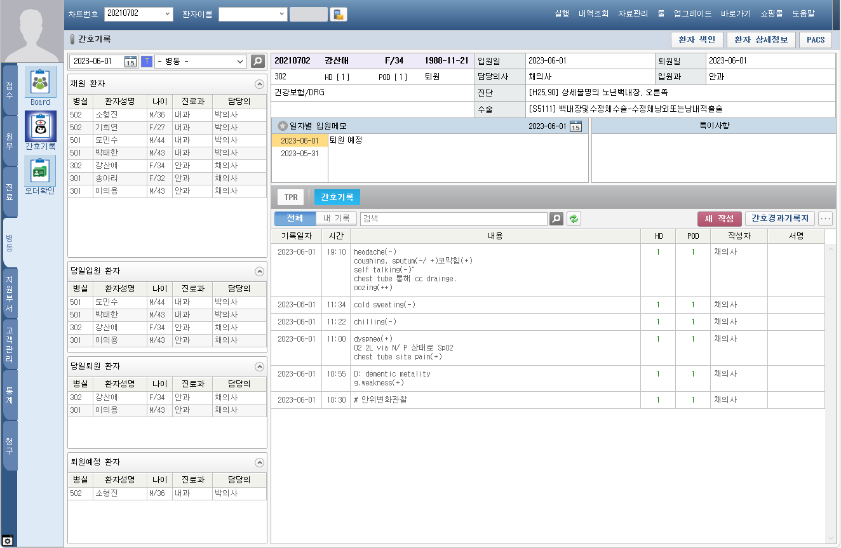This screenshot has height=548, width=841.
Task: Open the 자료관리 menu
Action: pyautogui.click(x=633, y=13)
